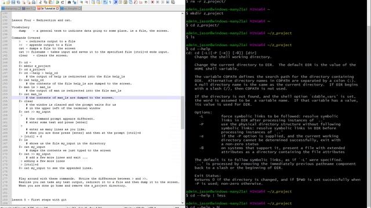Click "$ cd --help | less" in terminal

pos(206,195)
